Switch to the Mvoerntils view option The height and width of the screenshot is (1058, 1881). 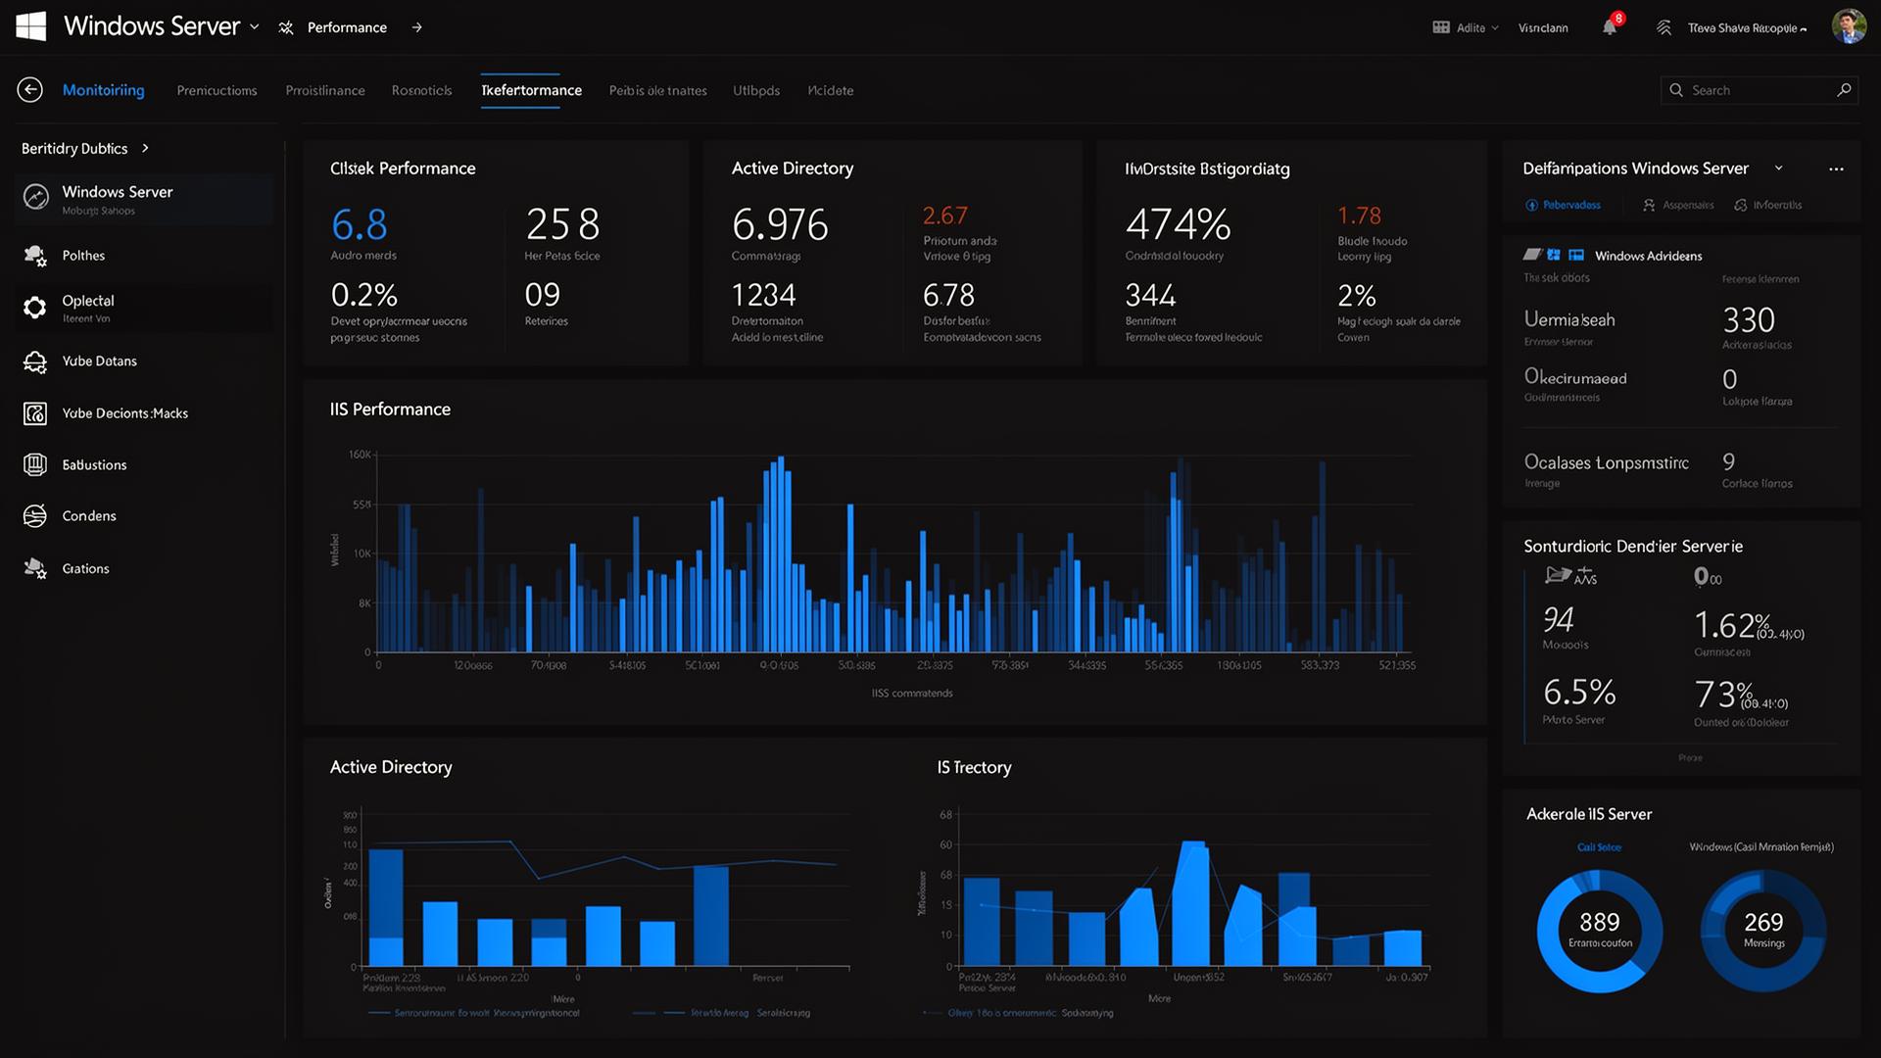tap(1768, 205)
